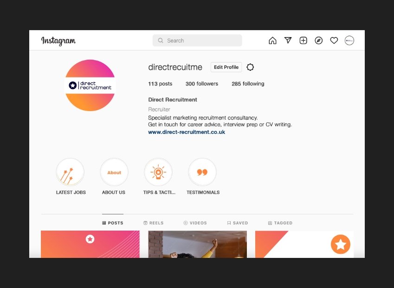The image size is (394, 288).
Task: Switch to the Tagged tab
Action: point(280,223)
